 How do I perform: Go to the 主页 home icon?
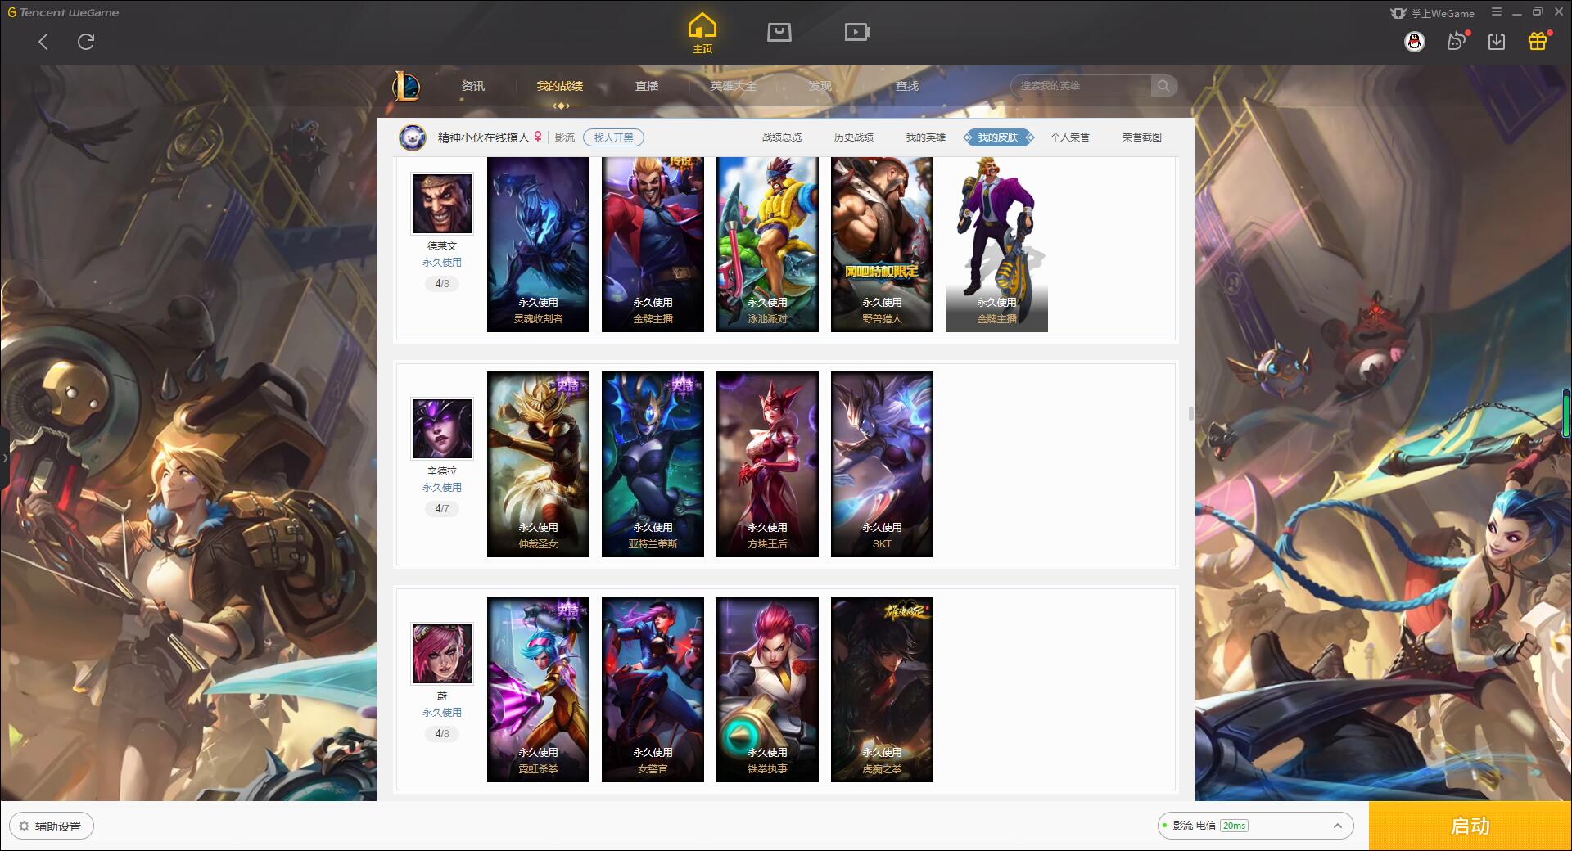point(702,34)
